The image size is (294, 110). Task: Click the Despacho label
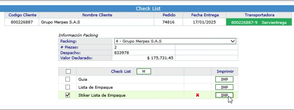click(70, 53)
